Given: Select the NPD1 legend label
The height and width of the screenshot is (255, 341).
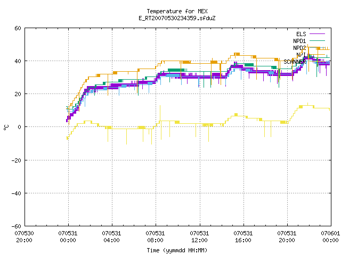Looking at the screenshot, I should pyautogui.click(x=299, y=41).
